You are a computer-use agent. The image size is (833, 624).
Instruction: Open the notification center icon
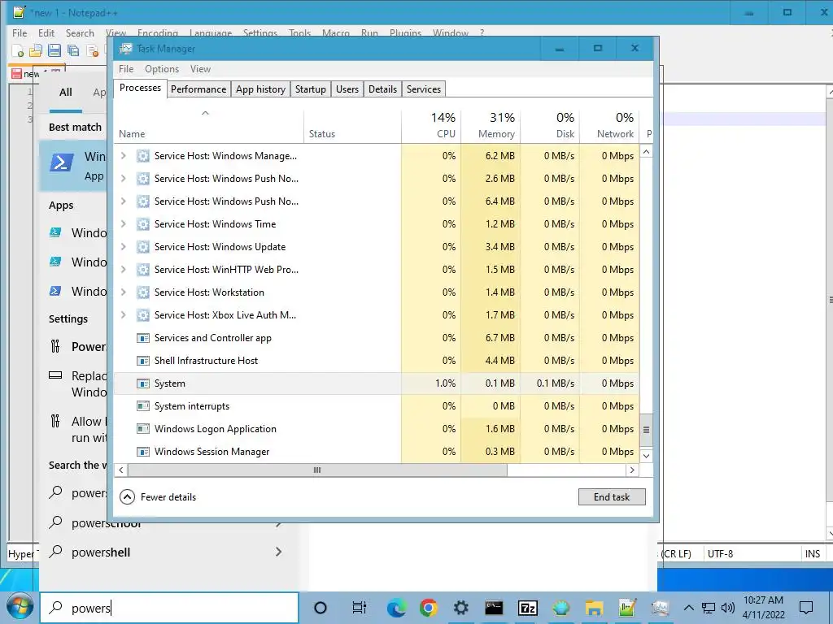click(806, 608)
